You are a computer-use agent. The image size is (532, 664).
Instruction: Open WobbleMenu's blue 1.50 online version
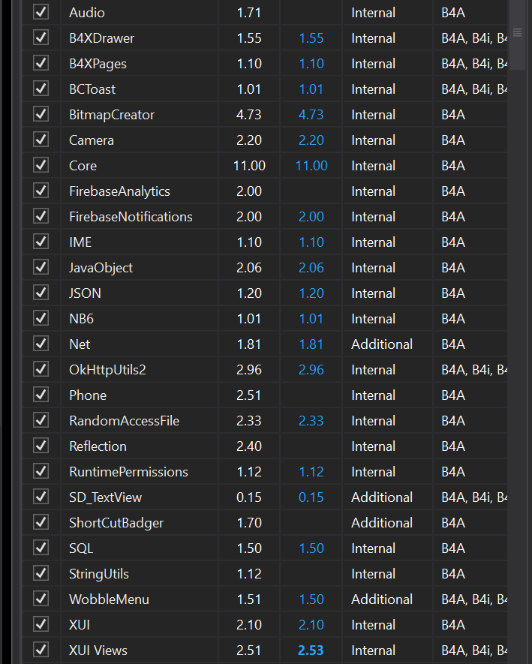tap(311, 599)
